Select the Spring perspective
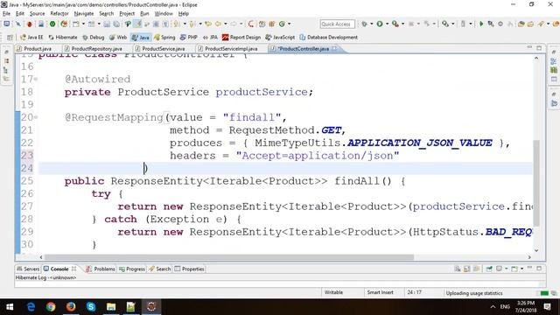This screenshot has width=560, height=315. [x=164, y=37]
